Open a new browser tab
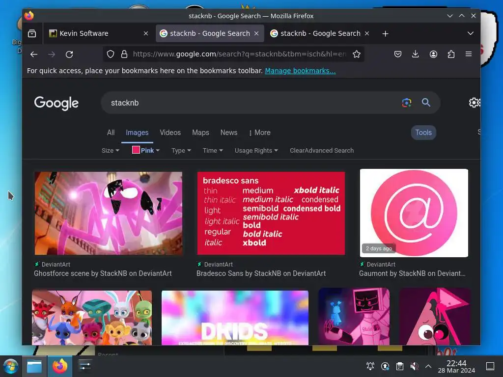503x377 pixels. pyautogui.click(x=385, y=34)
